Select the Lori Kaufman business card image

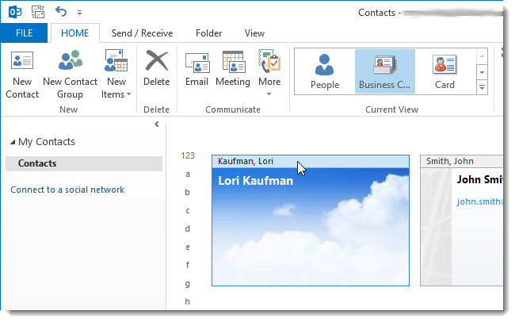click(x=311, y=227)
